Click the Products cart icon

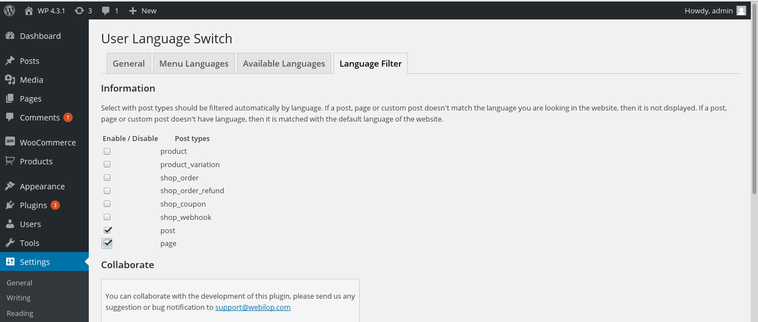pos(10,161)
